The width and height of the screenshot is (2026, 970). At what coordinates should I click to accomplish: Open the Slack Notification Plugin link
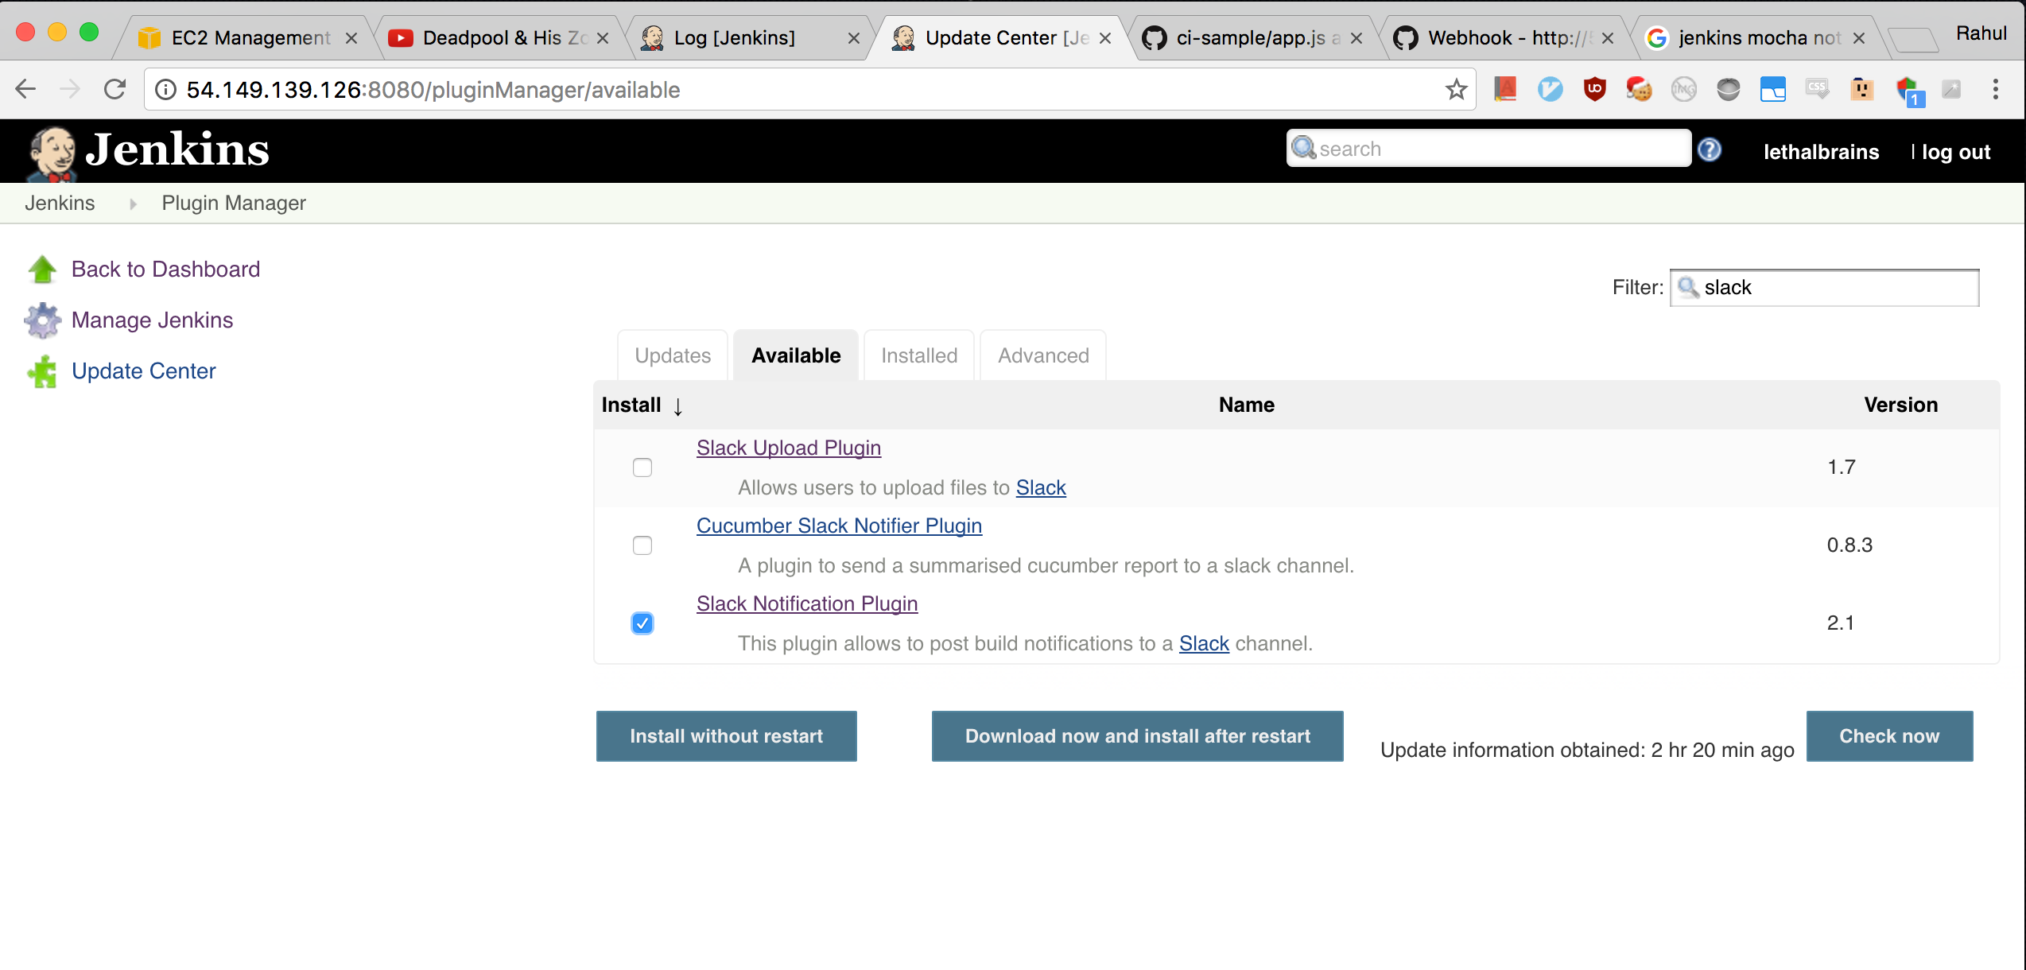click(806, 603)
